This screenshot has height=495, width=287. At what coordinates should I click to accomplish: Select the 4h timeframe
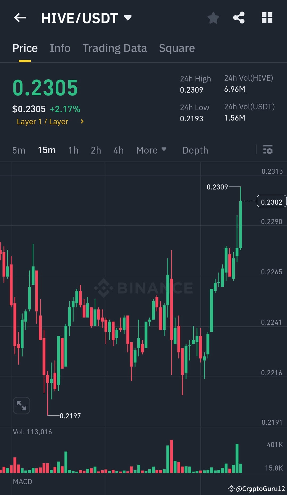click(x=119, y=150)
